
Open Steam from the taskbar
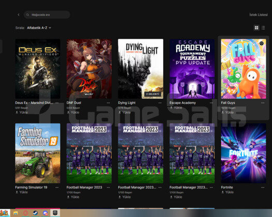point(35,213)
